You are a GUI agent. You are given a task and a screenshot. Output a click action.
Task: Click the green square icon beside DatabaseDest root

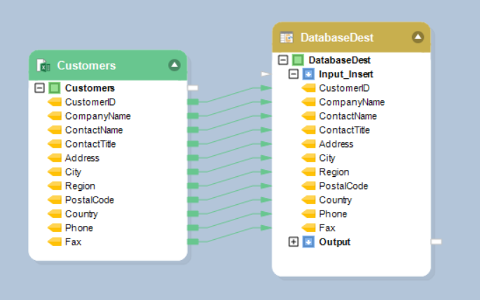coord(298,60)
